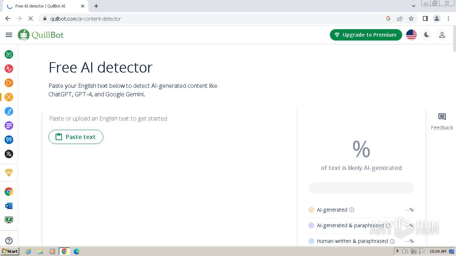456x256 pixels.
Task: Share this page icon in address bar
Action: 400,18
